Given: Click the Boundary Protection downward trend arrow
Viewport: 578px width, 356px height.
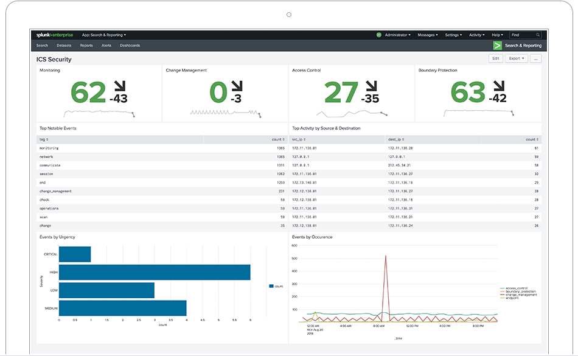Looking at the screenshot, I should [499, 86].
